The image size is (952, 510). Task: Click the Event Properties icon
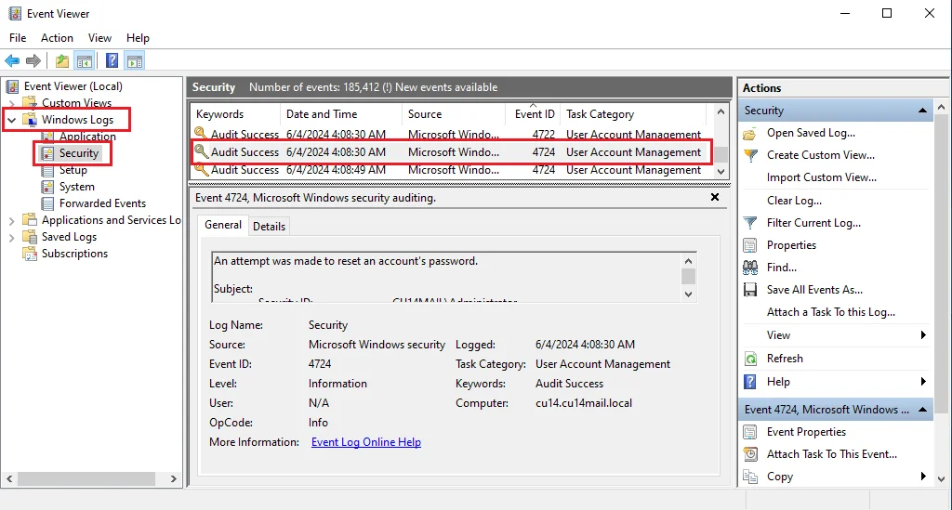coord(750,432)
